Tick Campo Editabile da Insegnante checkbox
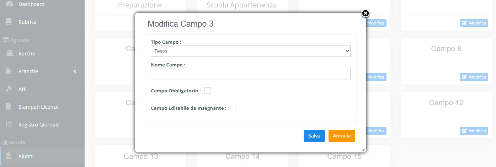 (233, 108)
